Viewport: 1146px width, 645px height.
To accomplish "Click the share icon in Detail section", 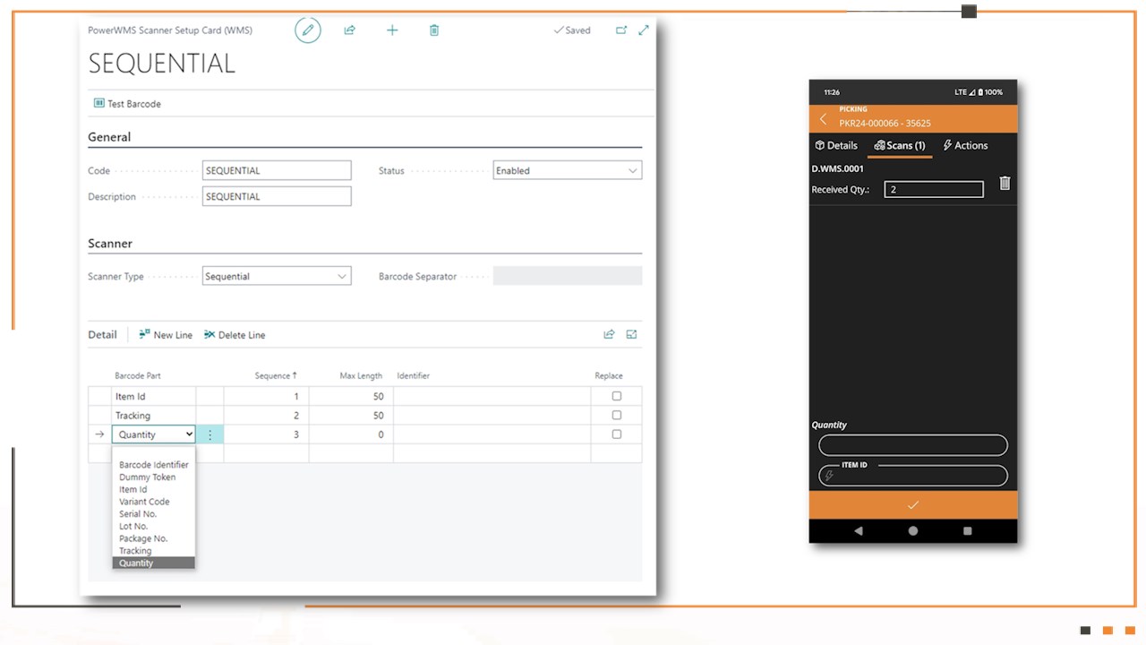I will click(x=609, y=335).
